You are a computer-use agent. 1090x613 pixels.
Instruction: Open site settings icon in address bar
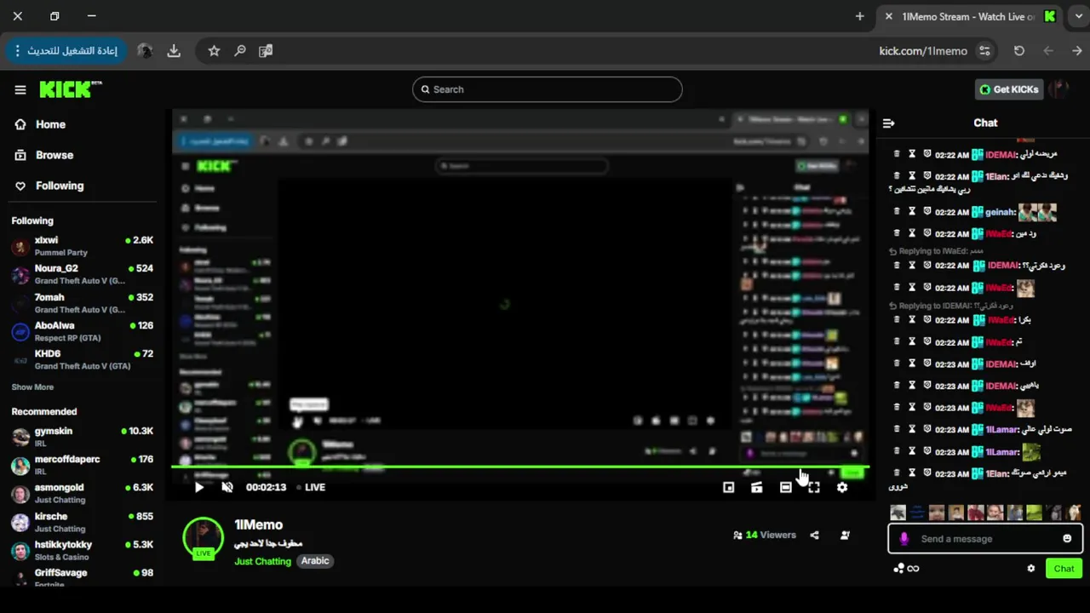(x=985, y=51)
